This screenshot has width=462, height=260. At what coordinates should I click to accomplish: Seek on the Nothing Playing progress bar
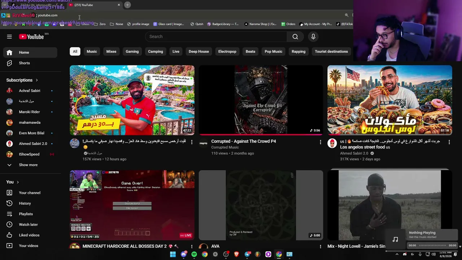(x=432, y=246)
